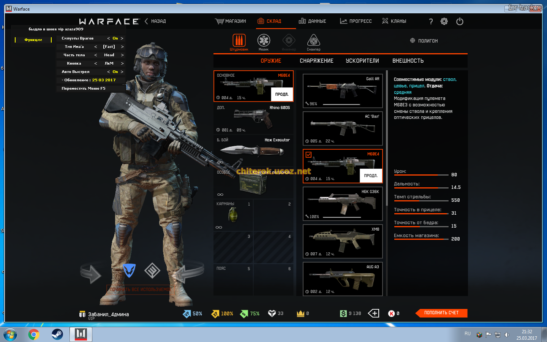Click the money boost 100% icon
The image size is (547, 342).
[215, 313]
